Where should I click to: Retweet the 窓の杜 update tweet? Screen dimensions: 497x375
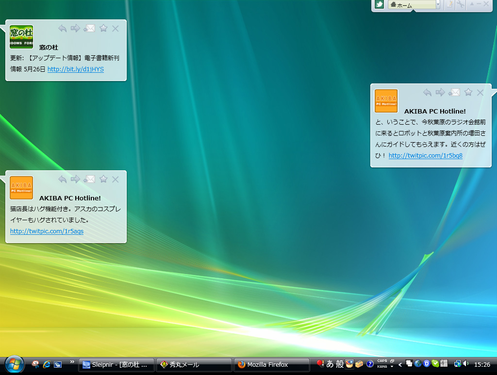point(76,29)
